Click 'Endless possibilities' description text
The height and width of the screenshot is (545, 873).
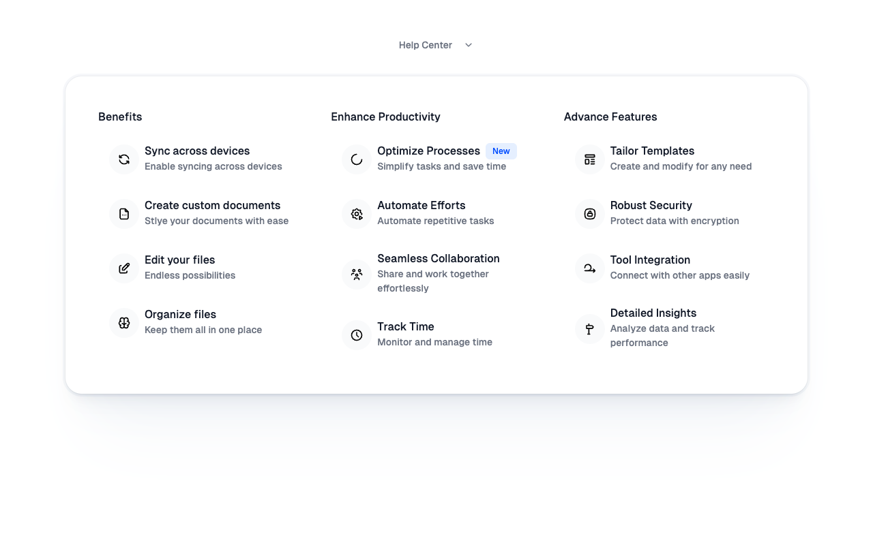pos(190,275)
